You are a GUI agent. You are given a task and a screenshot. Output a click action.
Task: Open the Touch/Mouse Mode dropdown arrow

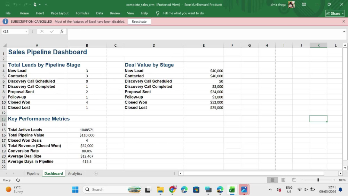(x=40, y=5)
